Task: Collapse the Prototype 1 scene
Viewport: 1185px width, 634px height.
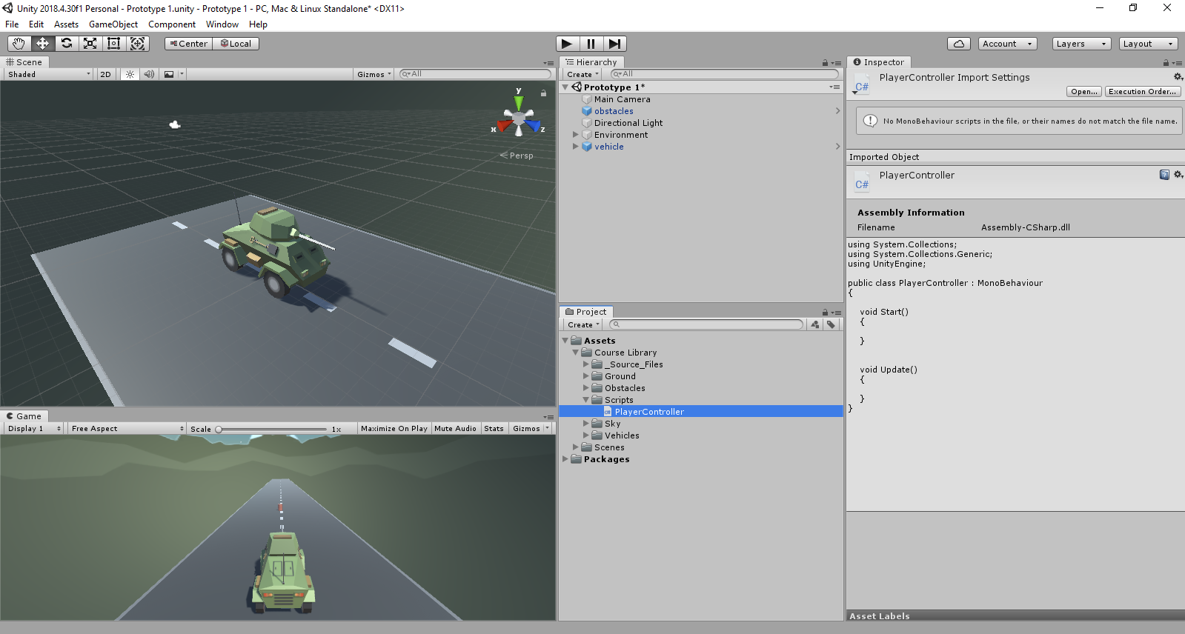Action: tap(565, 87)
